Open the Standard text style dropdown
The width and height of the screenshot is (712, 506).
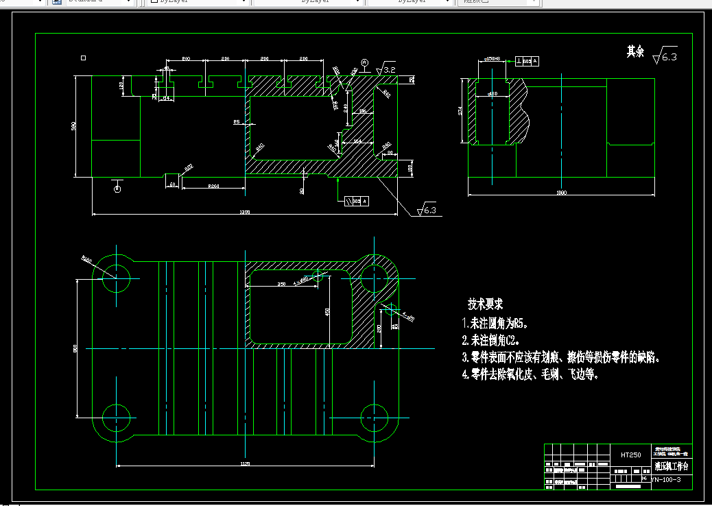pos(99,2)
